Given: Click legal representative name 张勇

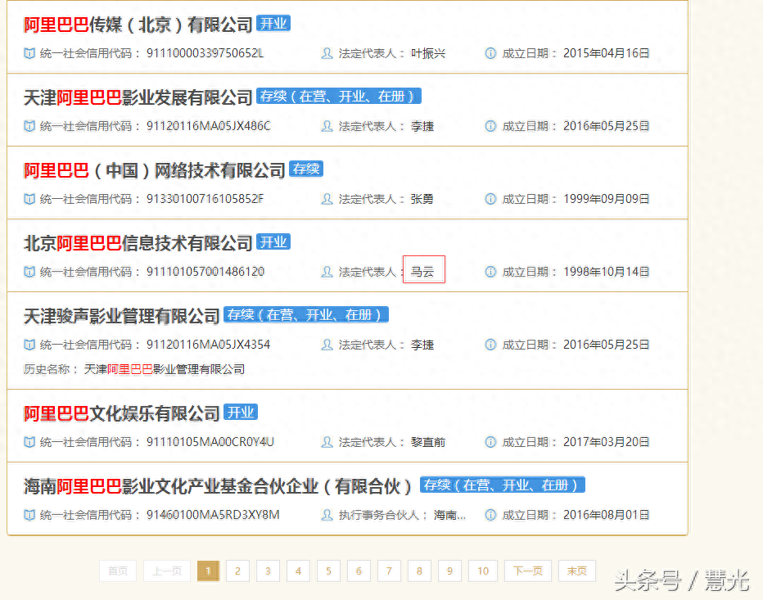Looking at the screenshot, I should pyautogui.click(x=422, y=199).
